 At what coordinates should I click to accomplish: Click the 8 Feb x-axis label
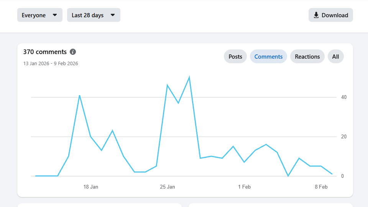321,187
